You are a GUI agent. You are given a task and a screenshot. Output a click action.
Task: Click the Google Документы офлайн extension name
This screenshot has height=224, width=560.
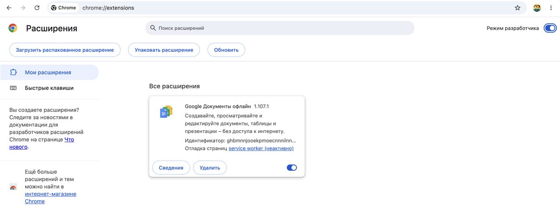pyautogui.click(x=218, y=106)
